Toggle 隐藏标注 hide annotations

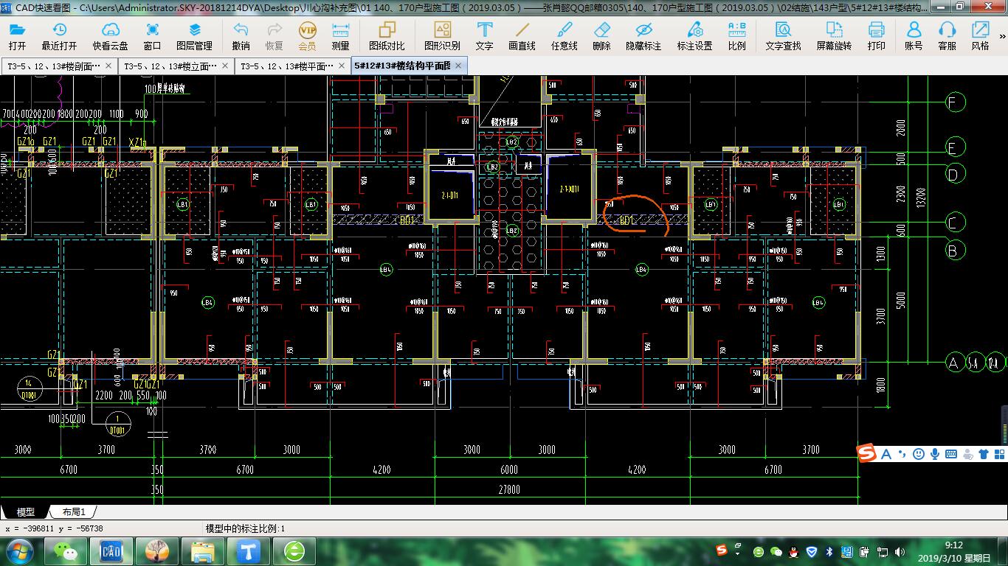pyautogui.click(x=644, y=35)
